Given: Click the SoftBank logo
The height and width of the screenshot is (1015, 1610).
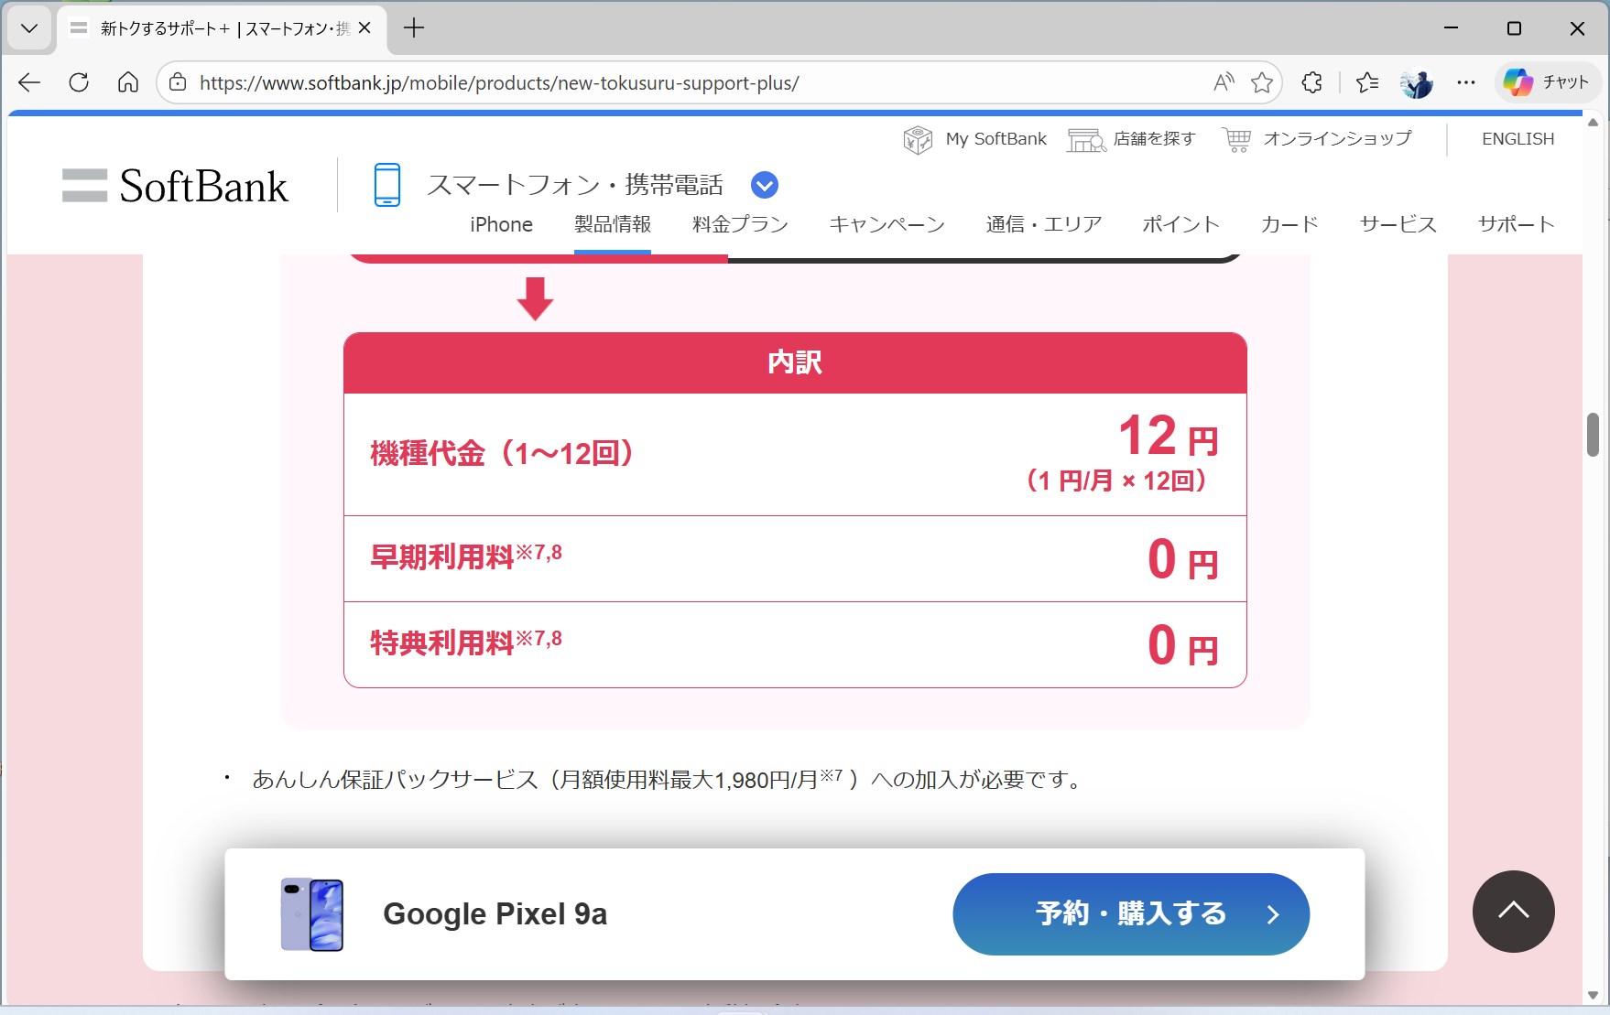Looking at the screenshot, I should [x=174, y=186].
